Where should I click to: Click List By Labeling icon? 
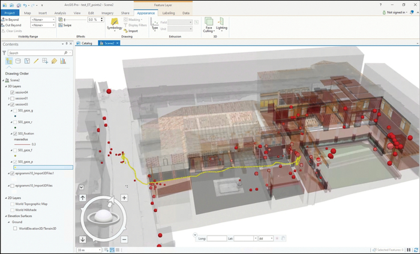(54, 61)
